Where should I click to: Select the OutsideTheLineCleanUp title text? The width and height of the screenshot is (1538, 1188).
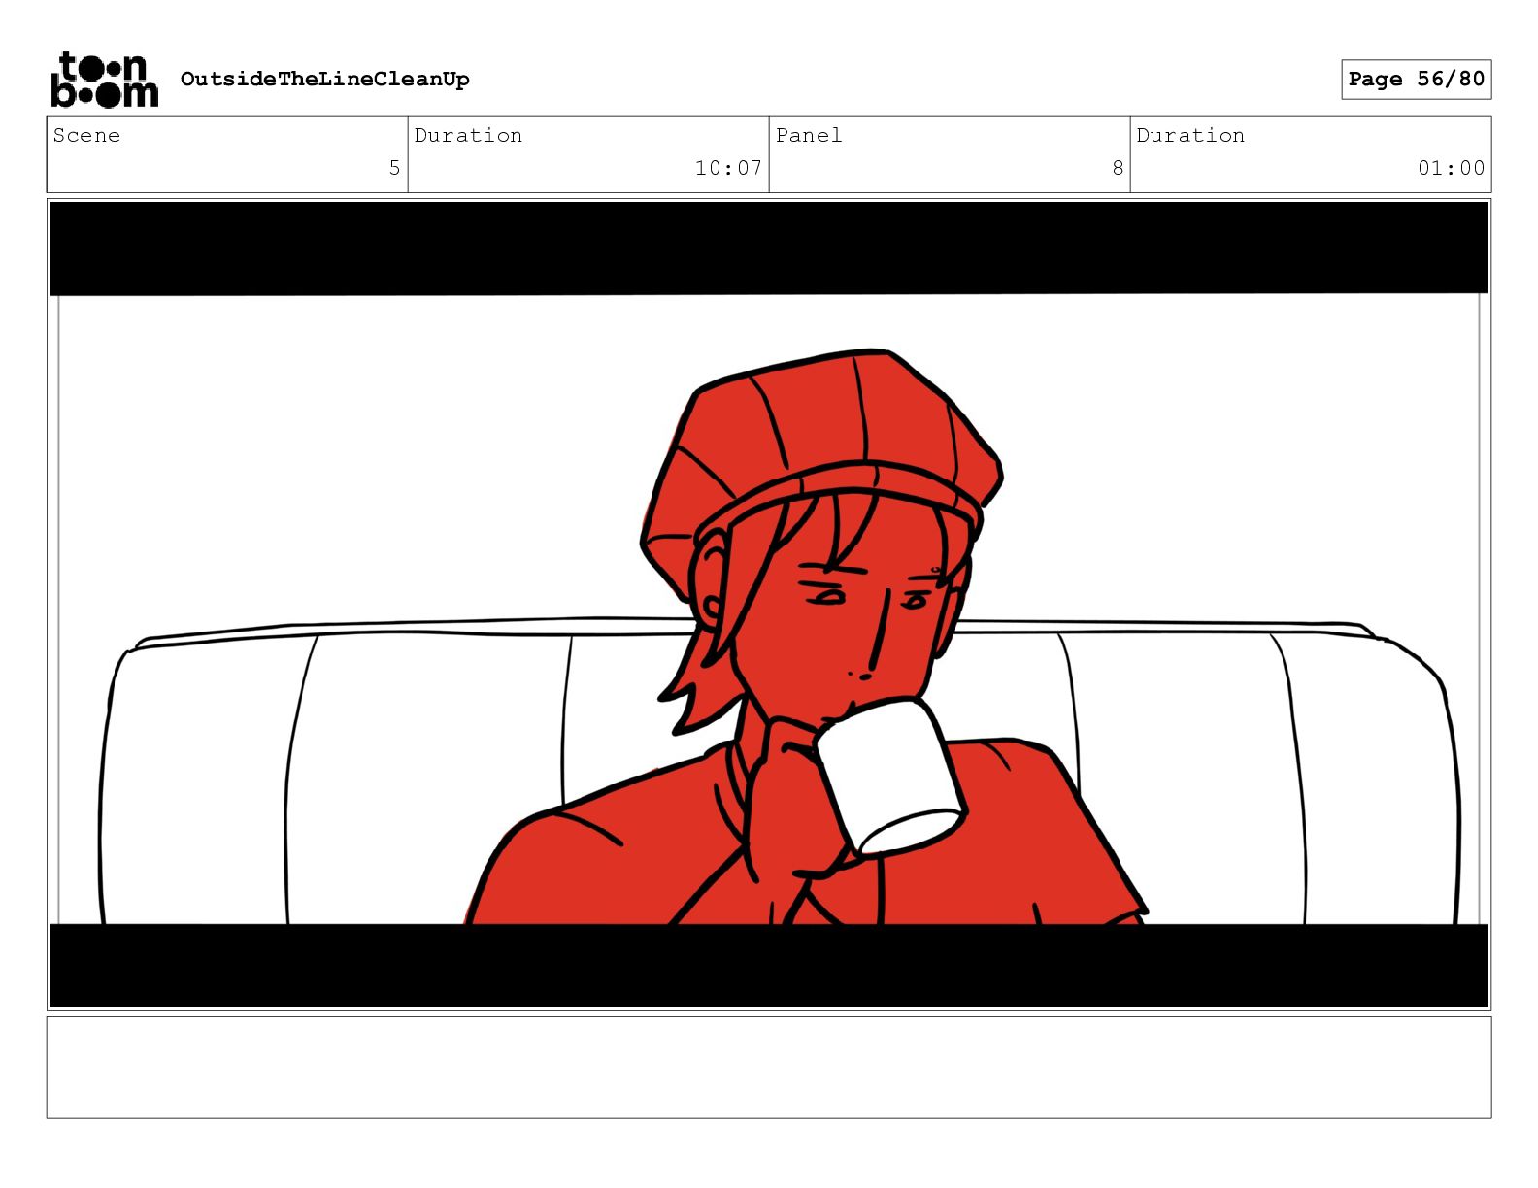tap(325, 80)
